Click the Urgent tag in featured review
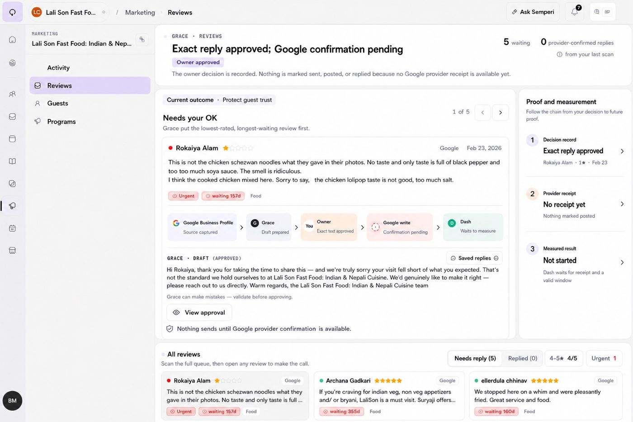633x422 pixels. 183,196
